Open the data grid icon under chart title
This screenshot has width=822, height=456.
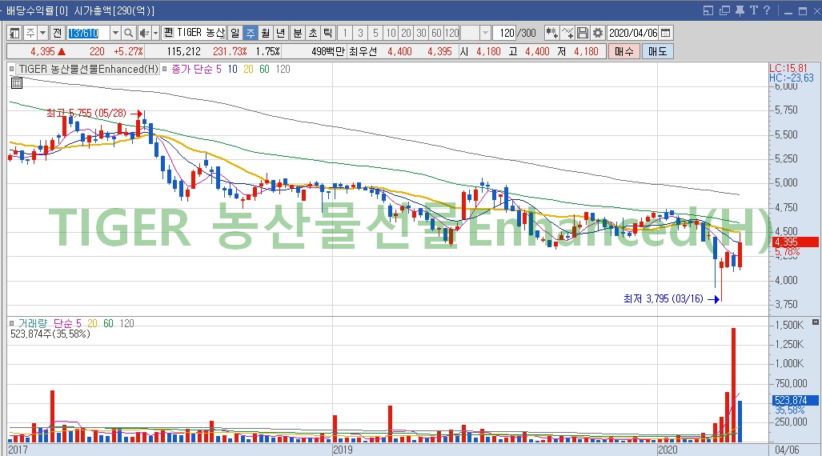coord(16,83)
